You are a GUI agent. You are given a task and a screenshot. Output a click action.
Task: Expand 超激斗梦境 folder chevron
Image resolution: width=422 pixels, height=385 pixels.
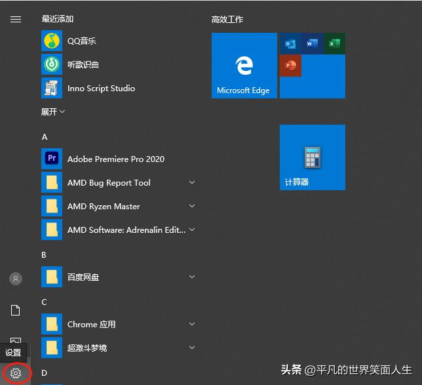[192, 348]
